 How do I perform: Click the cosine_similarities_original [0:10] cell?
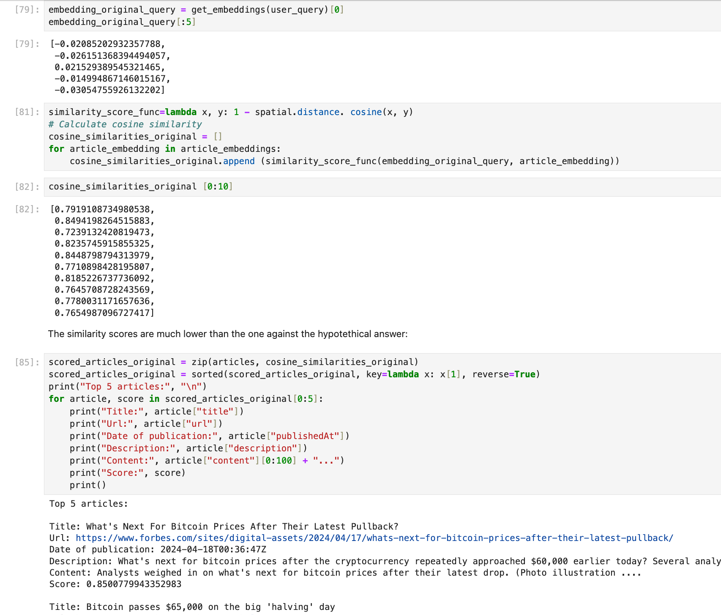coord(382,187)
